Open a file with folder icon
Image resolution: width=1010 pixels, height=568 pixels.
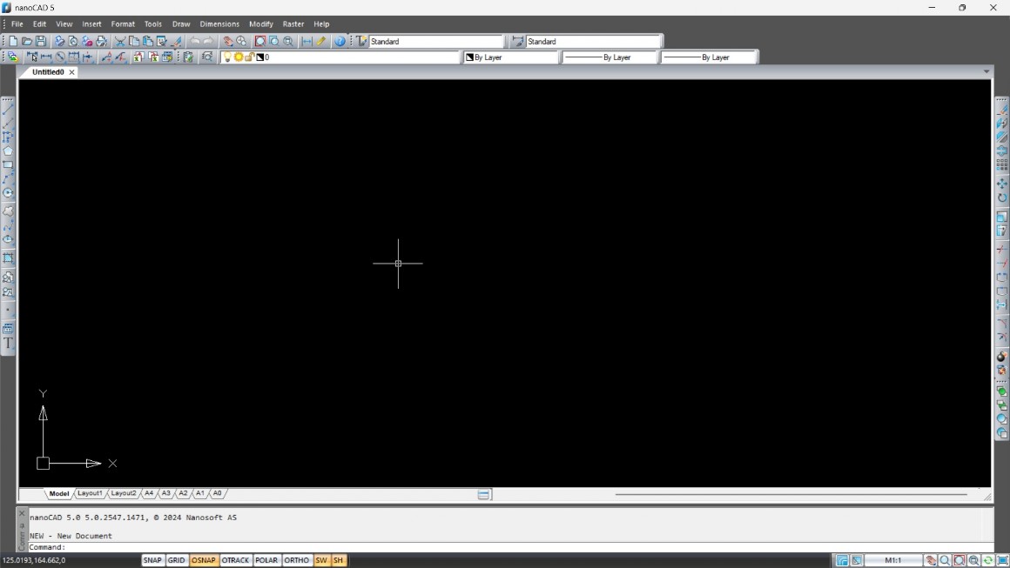click(27, 41)
